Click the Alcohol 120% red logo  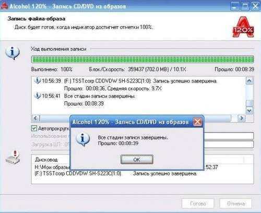pos(243,27)
